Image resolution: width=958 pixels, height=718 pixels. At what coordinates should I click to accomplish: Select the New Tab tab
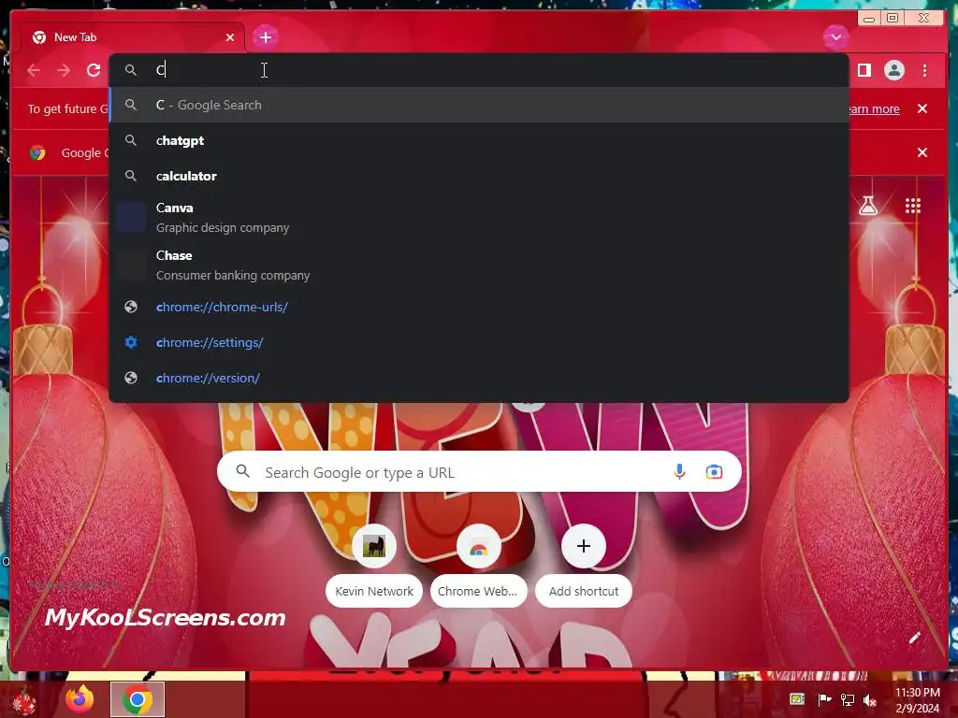[x=133, y=37]
